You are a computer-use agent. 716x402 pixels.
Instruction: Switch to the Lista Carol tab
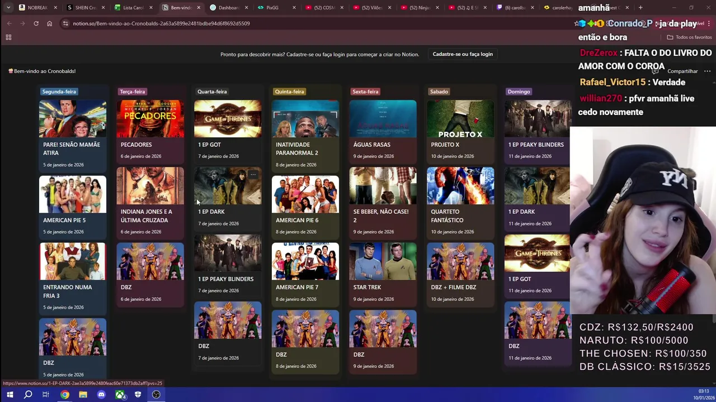(x=133, y=8)
